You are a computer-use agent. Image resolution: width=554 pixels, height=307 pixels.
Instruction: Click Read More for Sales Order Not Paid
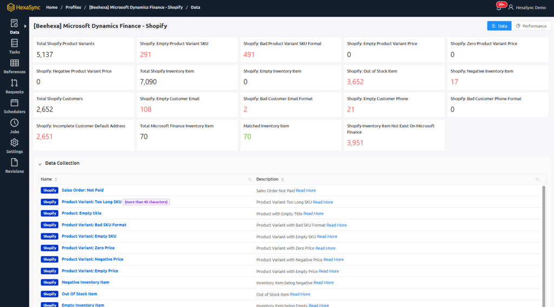(306, 190)
